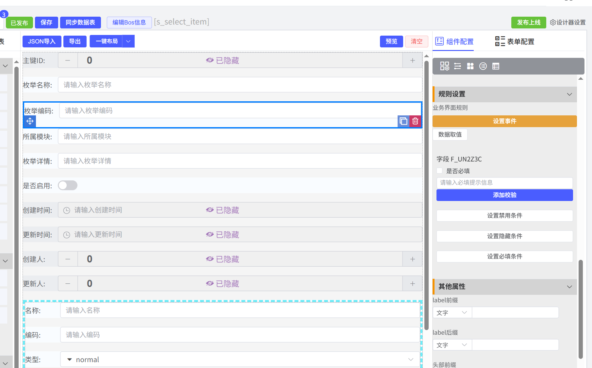Click the hidden eye icon on 更新人 row
The image size is (592, 368).
[x=210, y=284]
